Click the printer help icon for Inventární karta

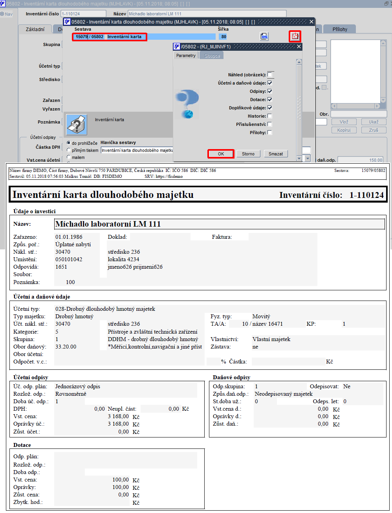pos(77,125)
